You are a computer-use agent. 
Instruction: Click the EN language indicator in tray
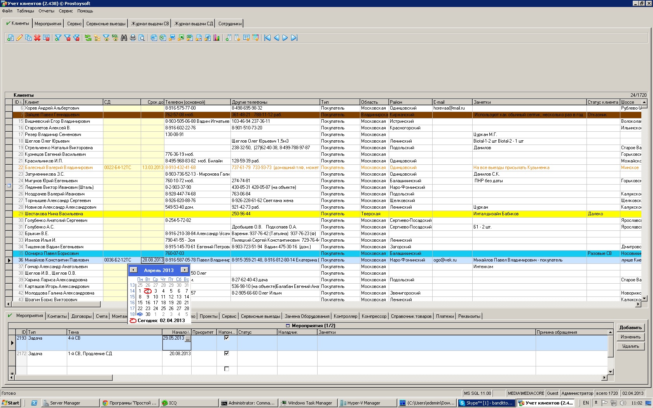pos(586,403)
